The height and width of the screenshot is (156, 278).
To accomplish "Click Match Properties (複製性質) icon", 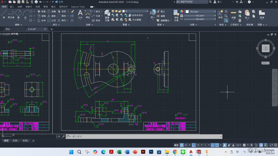I will (x=176, y=16).
